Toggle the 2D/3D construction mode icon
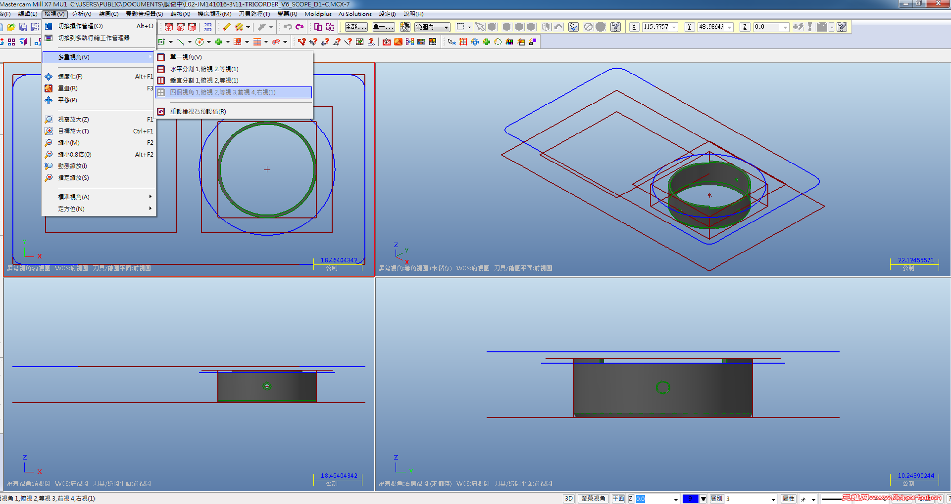The image size is (951, 504). click(x=207, y=27)
